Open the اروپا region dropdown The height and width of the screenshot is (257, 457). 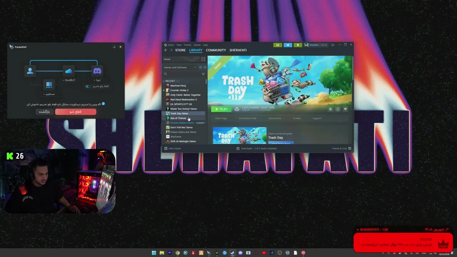tap(97, 80)
